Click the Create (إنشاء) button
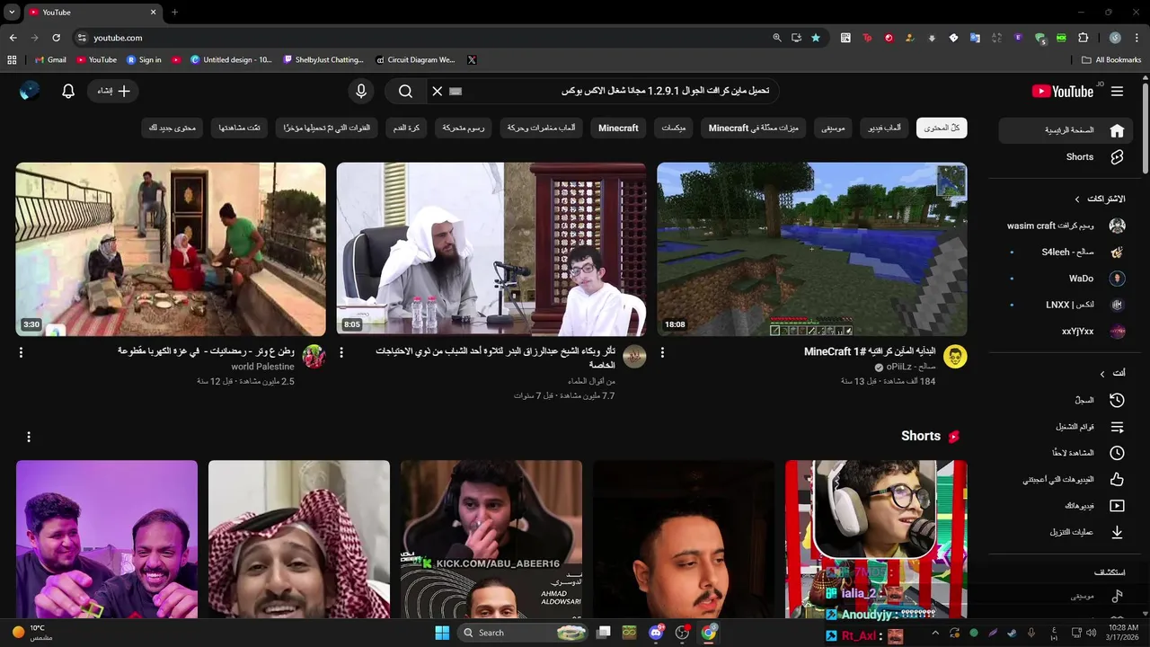This screenshot has height=647, width=1150. point(113,91)
